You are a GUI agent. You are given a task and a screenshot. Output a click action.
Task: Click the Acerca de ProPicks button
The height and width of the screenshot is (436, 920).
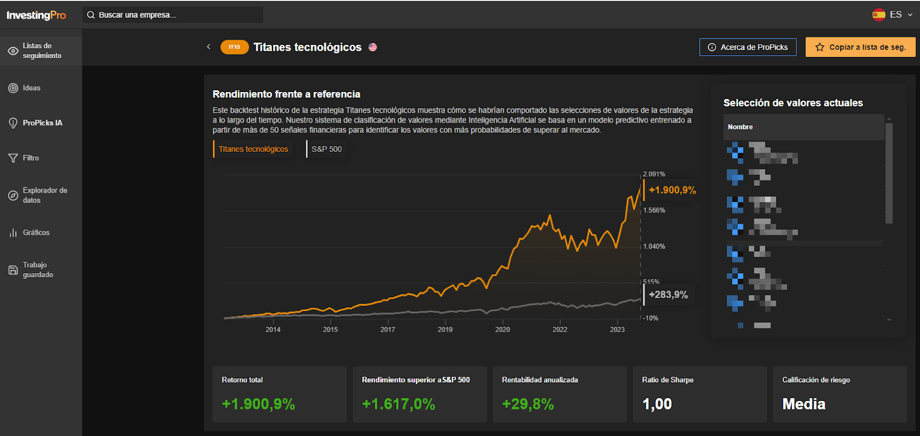[748, 47]
